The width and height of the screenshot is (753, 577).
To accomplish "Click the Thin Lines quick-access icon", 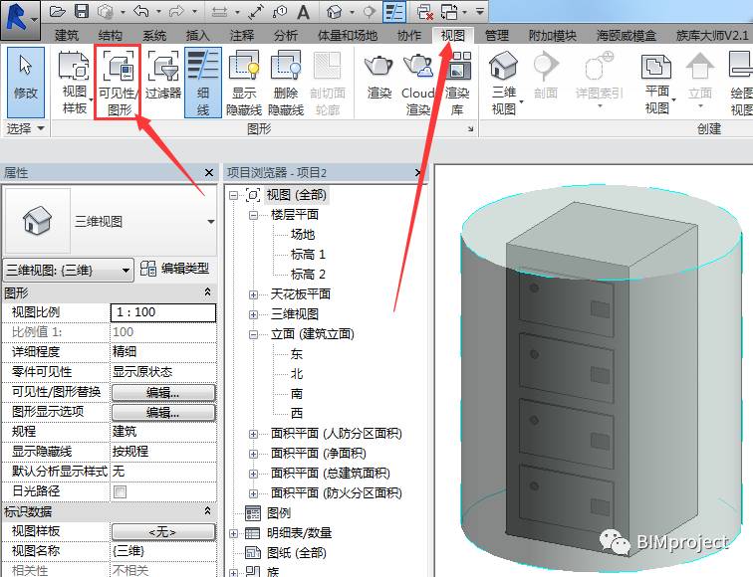I will [x=394, y=12].
